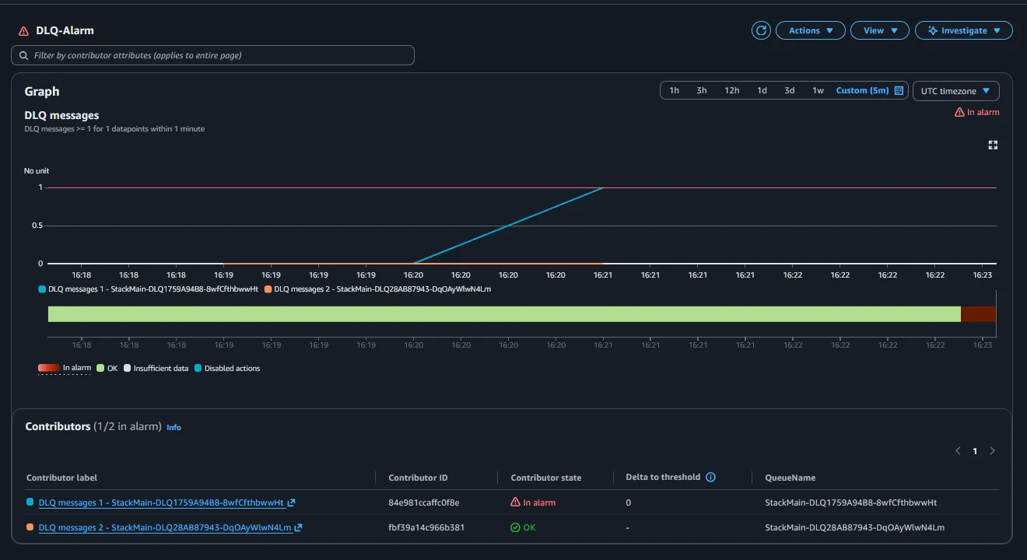
Task: Select the 1h time range
Action: coord(674,91)
